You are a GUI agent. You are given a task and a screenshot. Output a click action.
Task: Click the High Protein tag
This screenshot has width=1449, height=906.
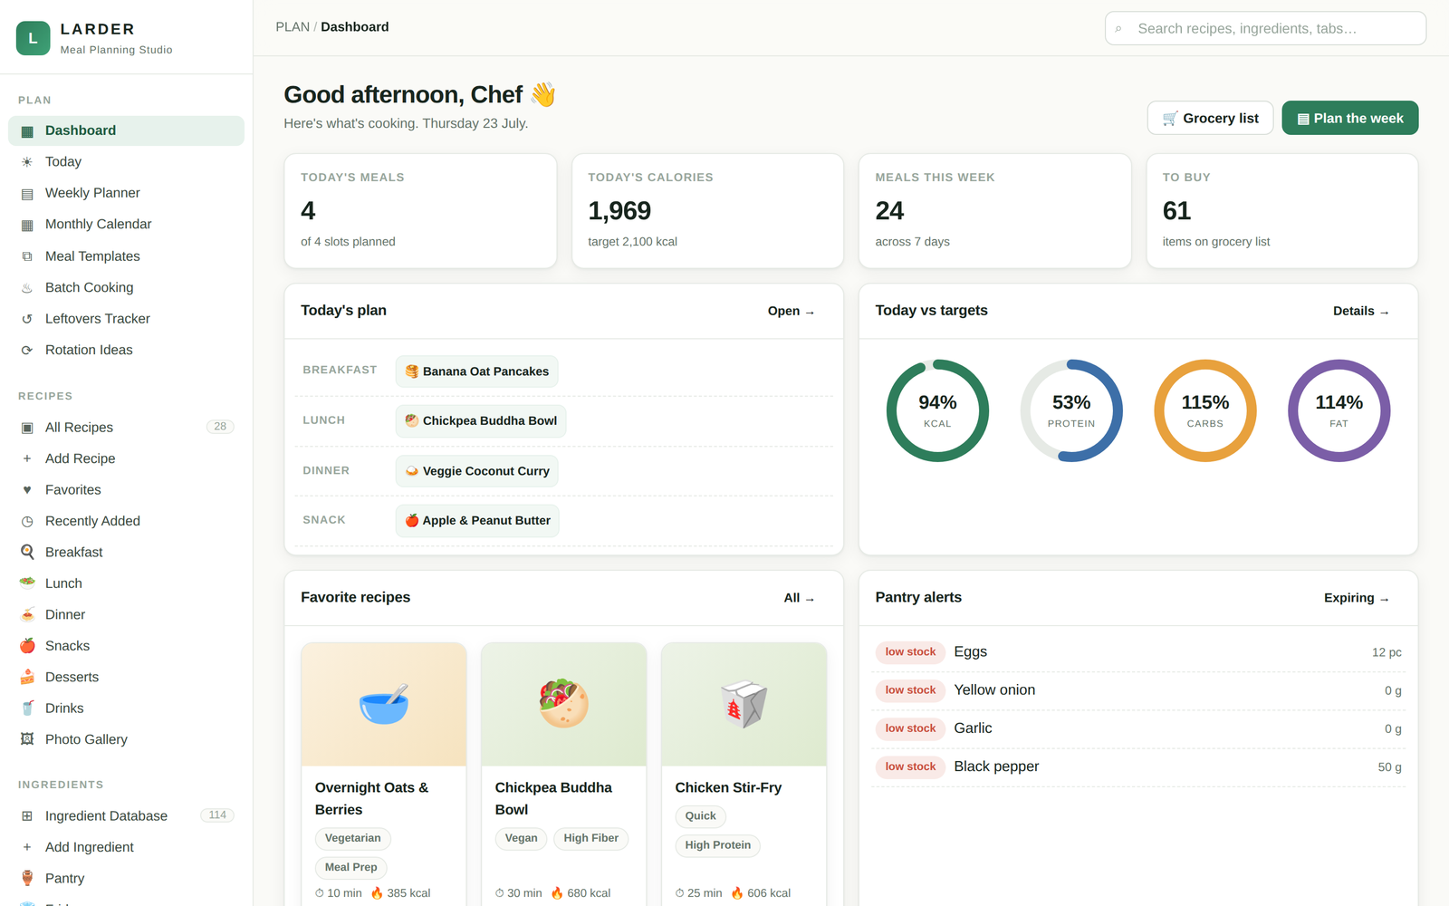(717, 845)
